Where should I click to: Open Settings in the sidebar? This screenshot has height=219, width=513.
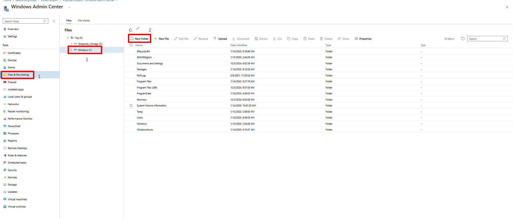12,36
